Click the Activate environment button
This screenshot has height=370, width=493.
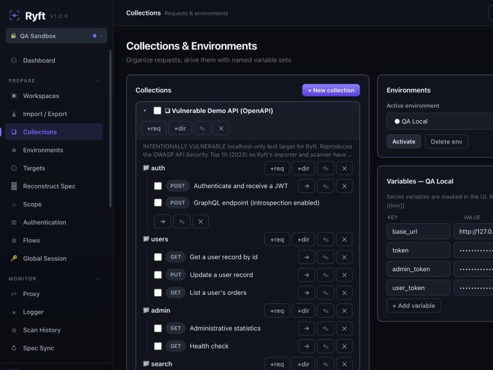point(404,142)
